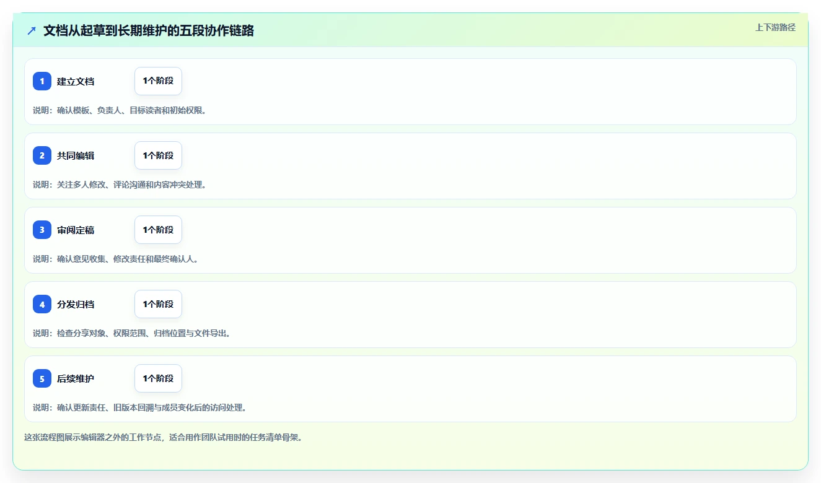This screenshot has height=483, width=821.
Task: Click the footer note starting 这张流程图展示
Action: [163, 437]
